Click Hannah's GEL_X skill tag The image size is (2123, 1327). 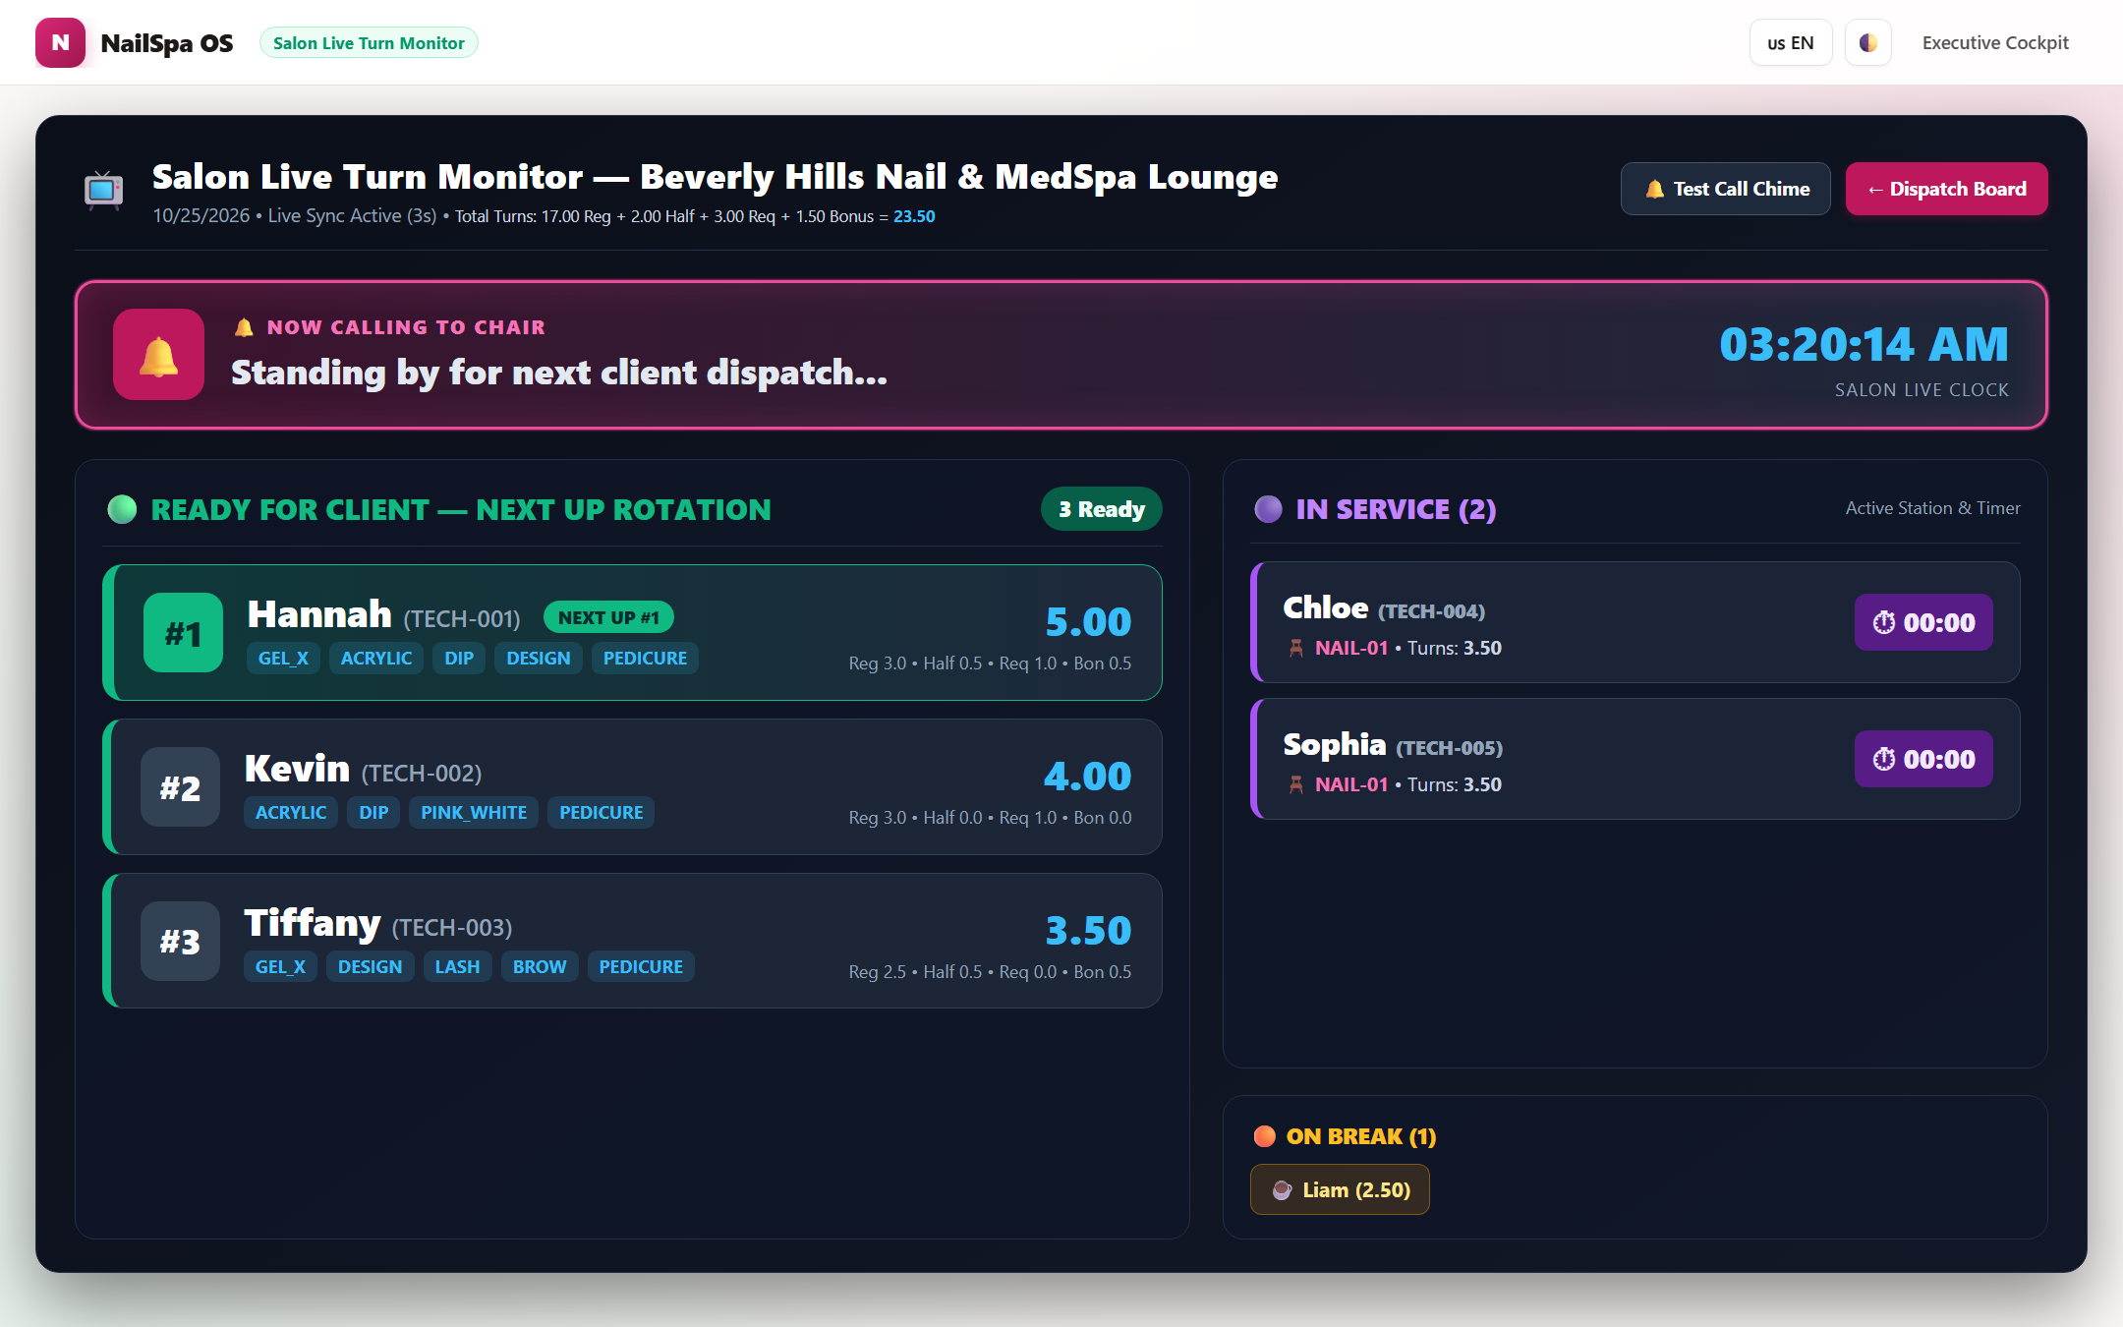click(x=283, y=659)
